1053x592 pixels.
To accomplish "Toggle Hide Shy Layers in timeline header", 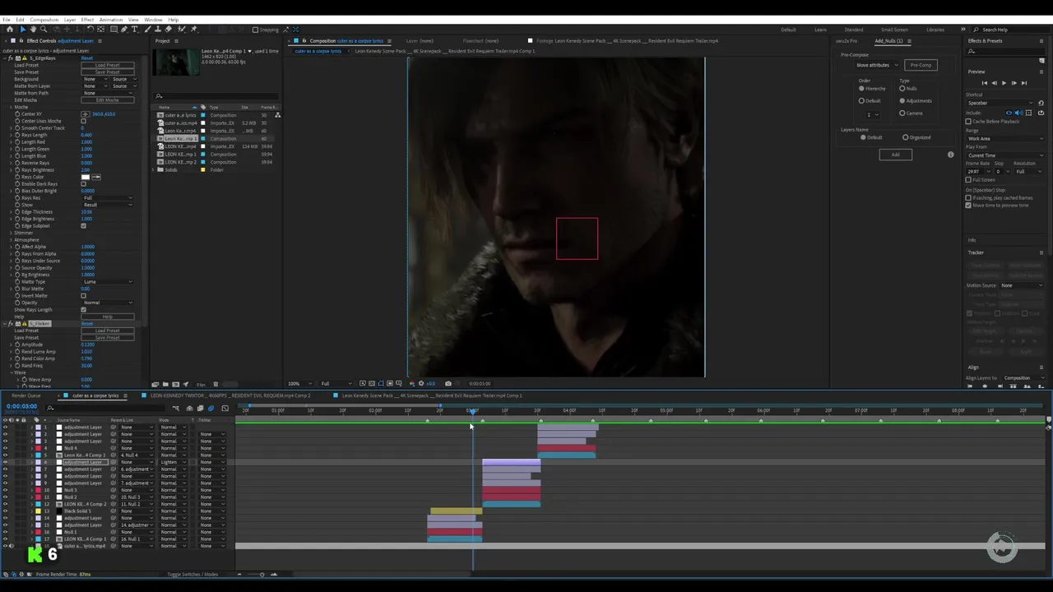I will [x=189, y=408].
